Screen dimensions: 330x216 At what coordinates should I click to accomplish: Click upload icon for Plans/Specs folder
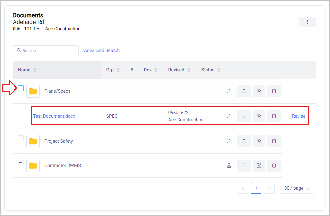click(x=244, y=91)
